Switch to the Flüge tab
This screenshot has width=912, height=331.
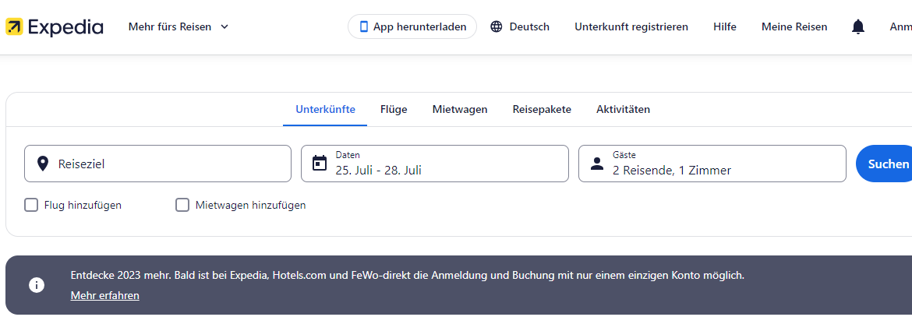pos(394,109)
